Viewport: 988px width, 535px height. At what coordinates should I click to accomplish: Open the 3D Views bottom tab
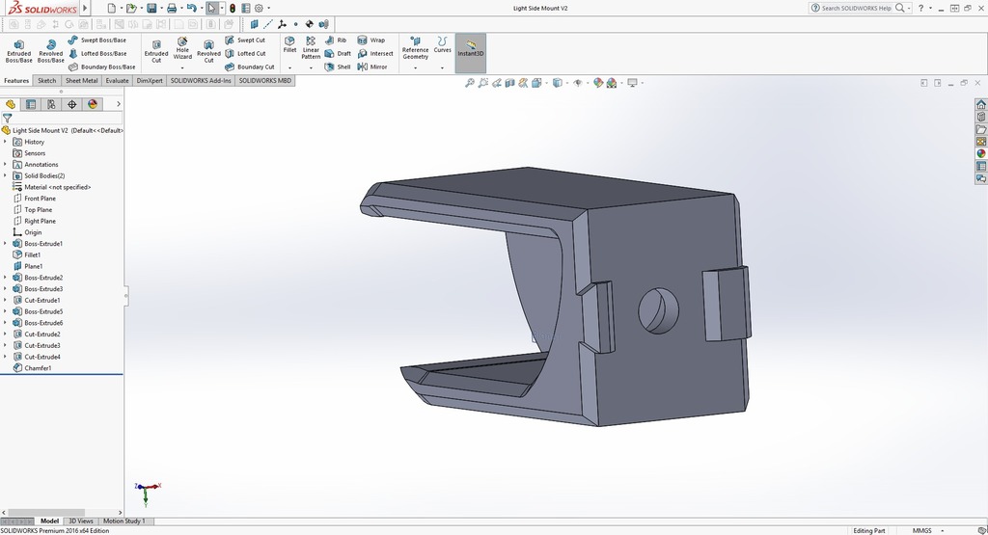81,522
